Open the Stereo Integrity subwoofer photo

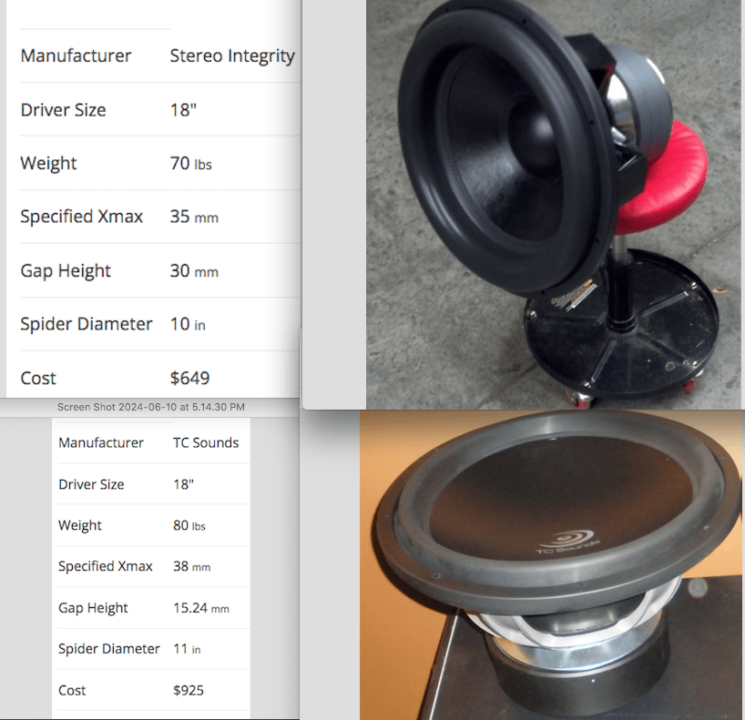(x=555, y=204)
